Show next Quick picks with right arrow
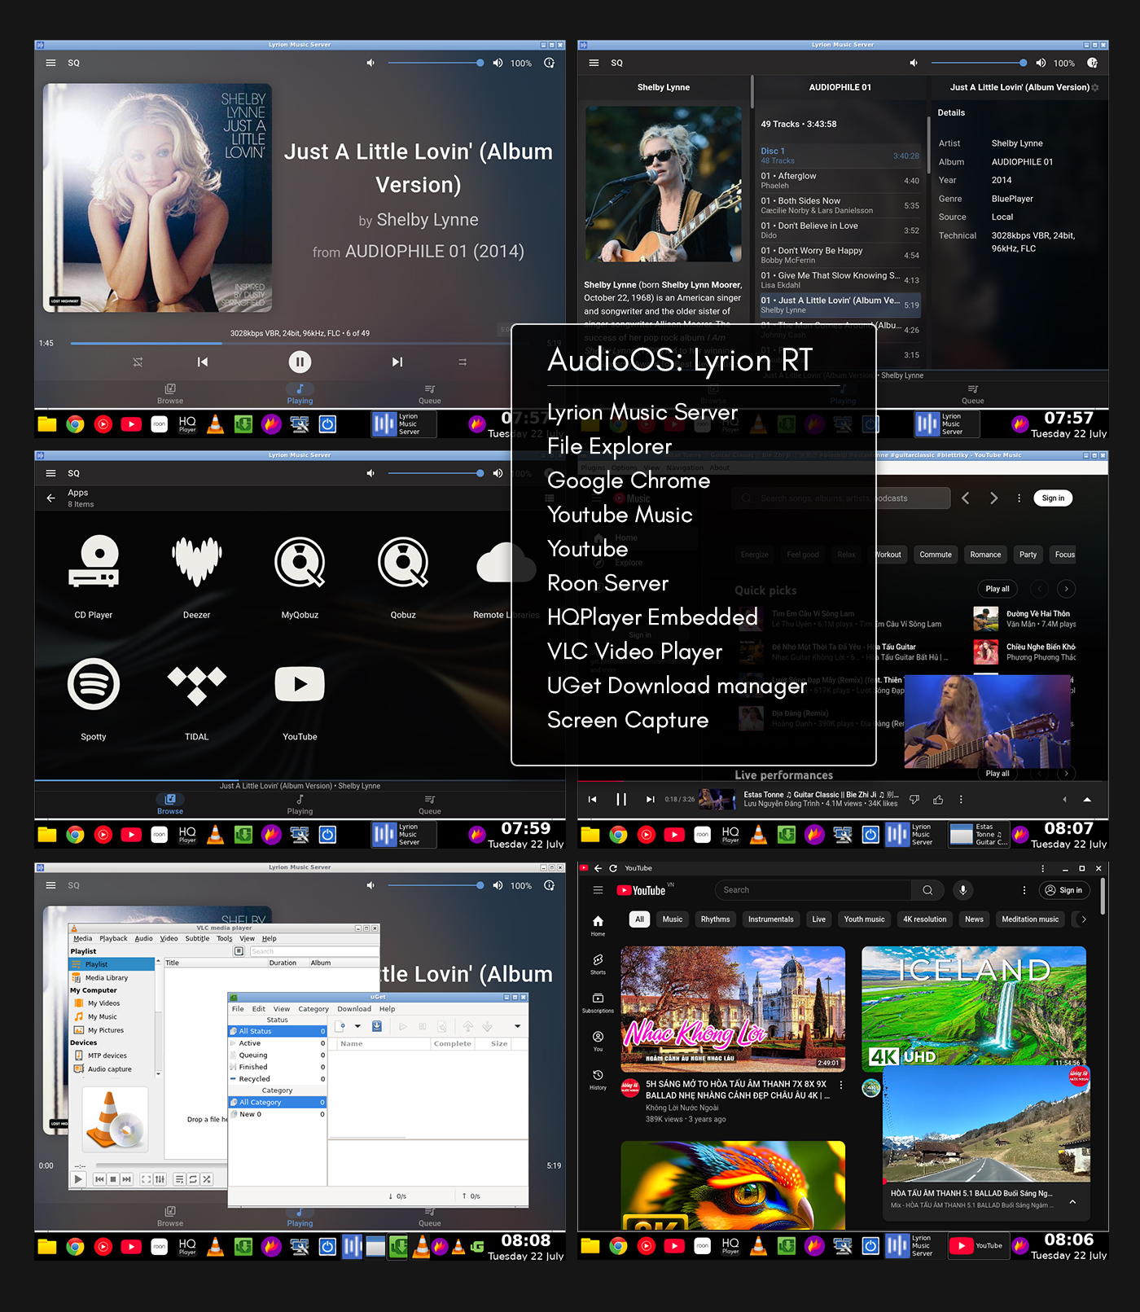This screenshot has width=1140, height=1312. 1067,589
